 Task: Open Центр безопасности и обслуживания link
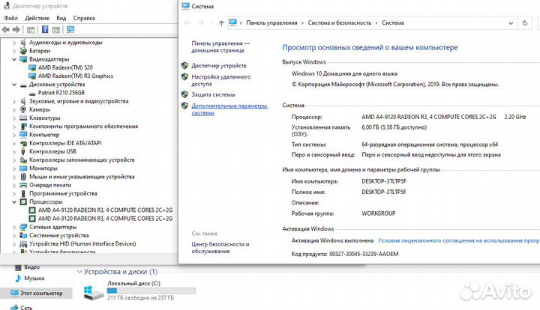[220, 248]
